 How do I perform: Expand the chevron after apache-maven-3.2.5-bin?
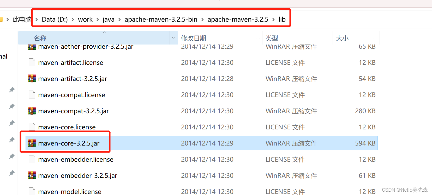[x=202, y=20]
